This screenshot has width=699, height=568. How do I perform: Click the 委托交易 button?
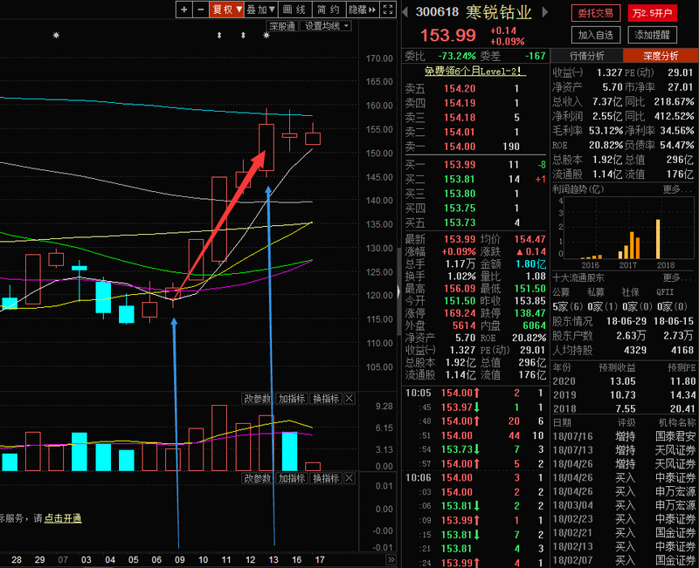(x=597, y=13)
